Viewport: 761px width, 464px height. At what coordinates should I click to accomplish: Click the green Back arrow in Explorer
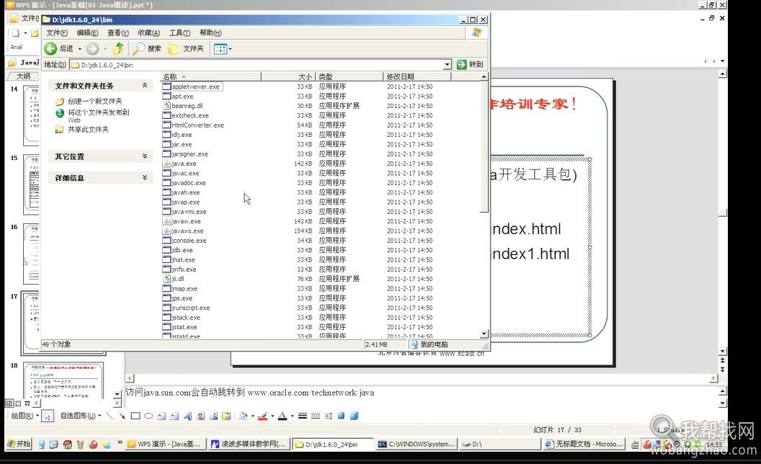(x=50, y=48)
